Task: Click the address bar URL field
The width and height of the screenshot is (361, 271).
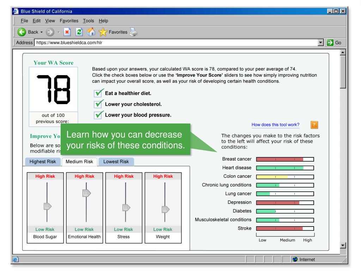Action: tap(176, 42)
